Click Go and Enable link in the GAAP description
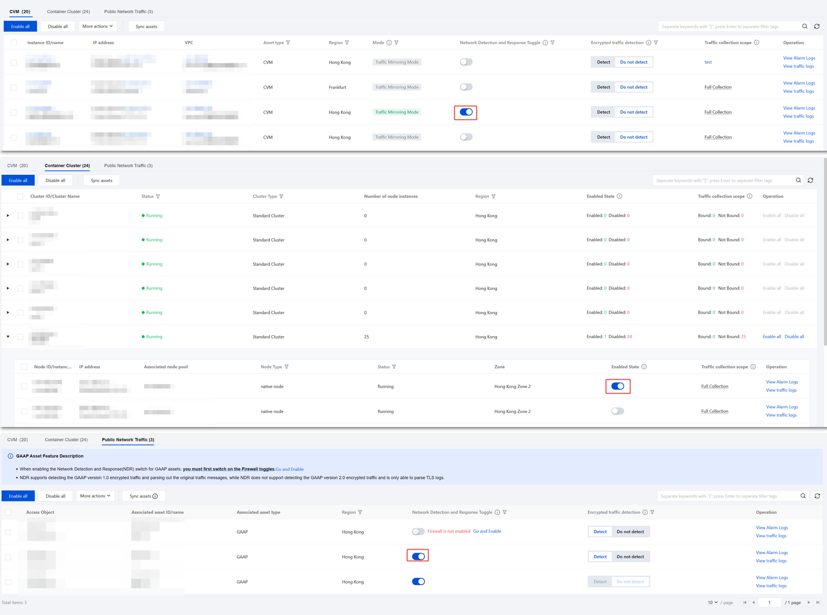The width and height of the screenshot is (827, 615). [289, 469]
